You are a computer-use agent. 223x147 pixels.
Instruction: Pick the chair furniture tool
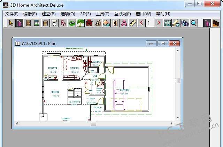63,23
